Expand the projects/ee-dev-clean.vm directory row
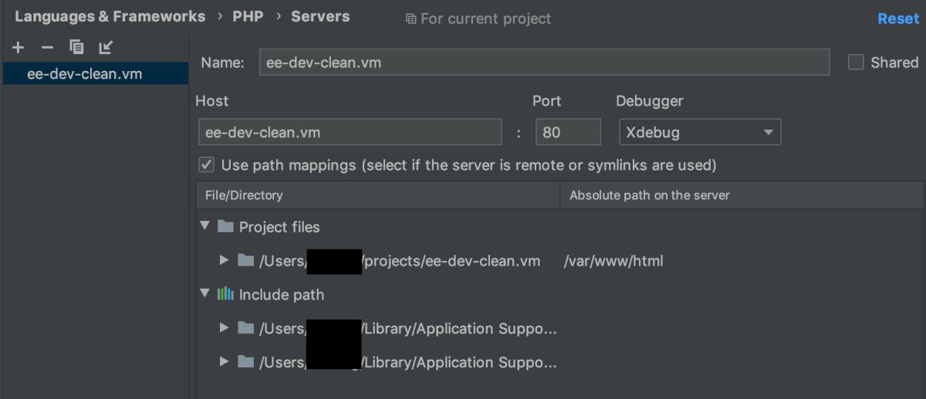The width and height of the screenshot is (926, 399). tap(225, 260)
